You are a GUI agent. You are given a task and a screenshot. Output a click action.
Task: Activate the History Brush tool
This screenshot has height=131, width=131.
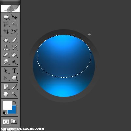(14, 47)
